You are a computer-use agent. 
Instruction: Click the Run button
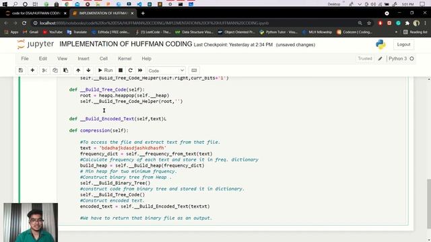click(x=106, y=71)
